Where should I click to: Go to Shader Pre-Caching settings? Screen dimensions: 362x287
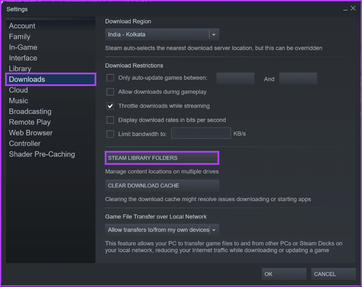coord(42,154)
